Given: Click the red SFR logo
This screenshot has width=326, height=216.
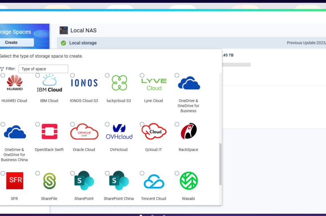Looking at the screenshot, I should click(x=15, y=180).
